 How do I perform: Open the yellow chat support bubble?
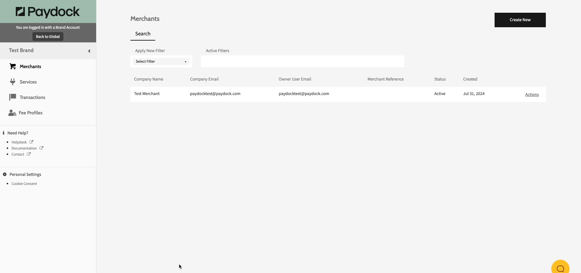[x=560, y=267]
